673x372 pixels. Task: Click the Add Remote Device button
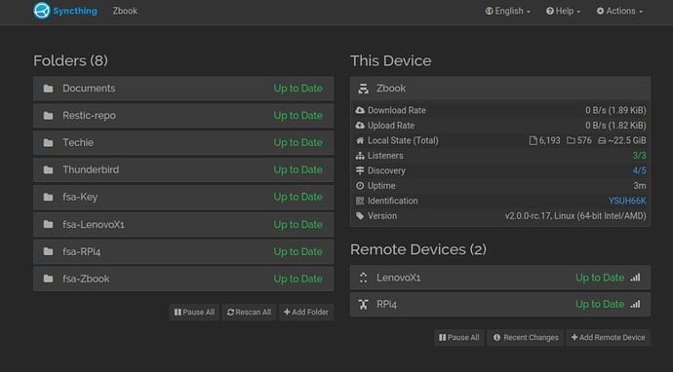coord(609,338)
